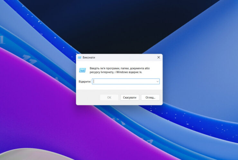Click the gray footer area left of OK
The width and height of the screenshot is (238, 160).
[x=87, y=97]
